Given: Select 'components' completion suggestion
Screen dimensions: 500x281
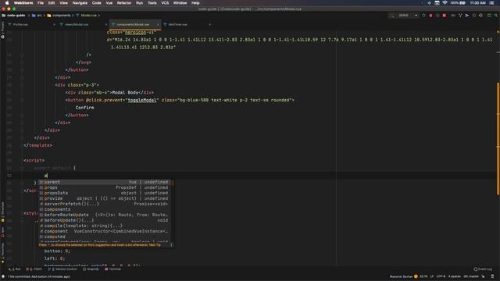Looking at the screenshot, I should pos(105,209).
